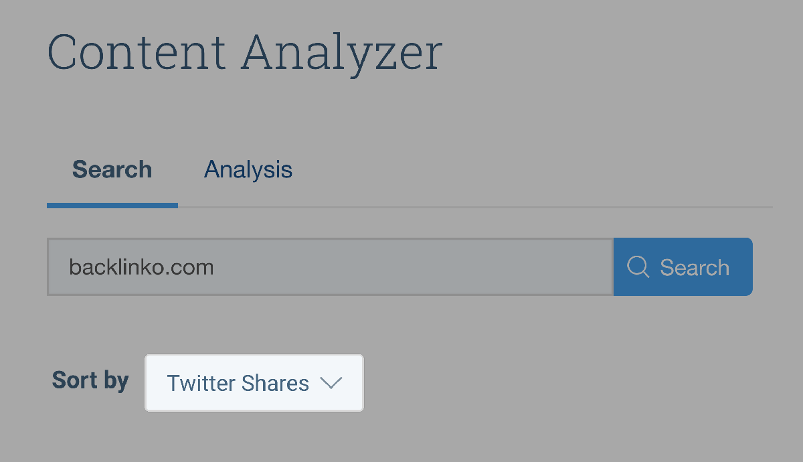This screenshot has height=462, width=803.
Task: Open the Twitter Shares sort dropdown
Action: click(x=254, y=383)
